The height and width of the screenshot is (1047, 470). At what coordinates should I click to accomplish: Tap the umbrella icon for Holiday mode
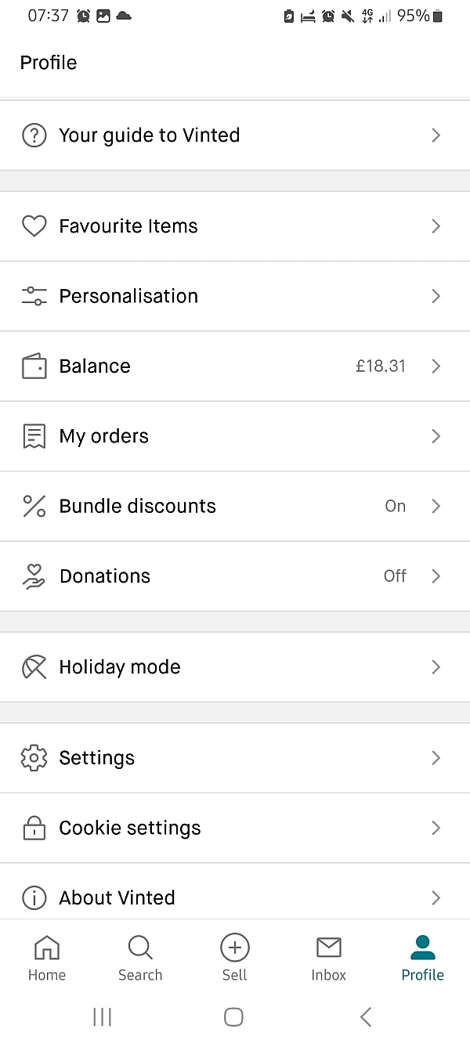[34, 667]
